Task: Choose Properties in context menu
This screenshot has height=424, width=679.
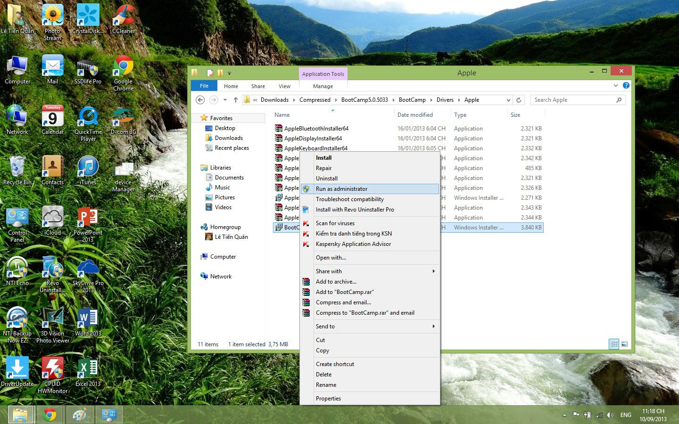Action: click(370, 398)
